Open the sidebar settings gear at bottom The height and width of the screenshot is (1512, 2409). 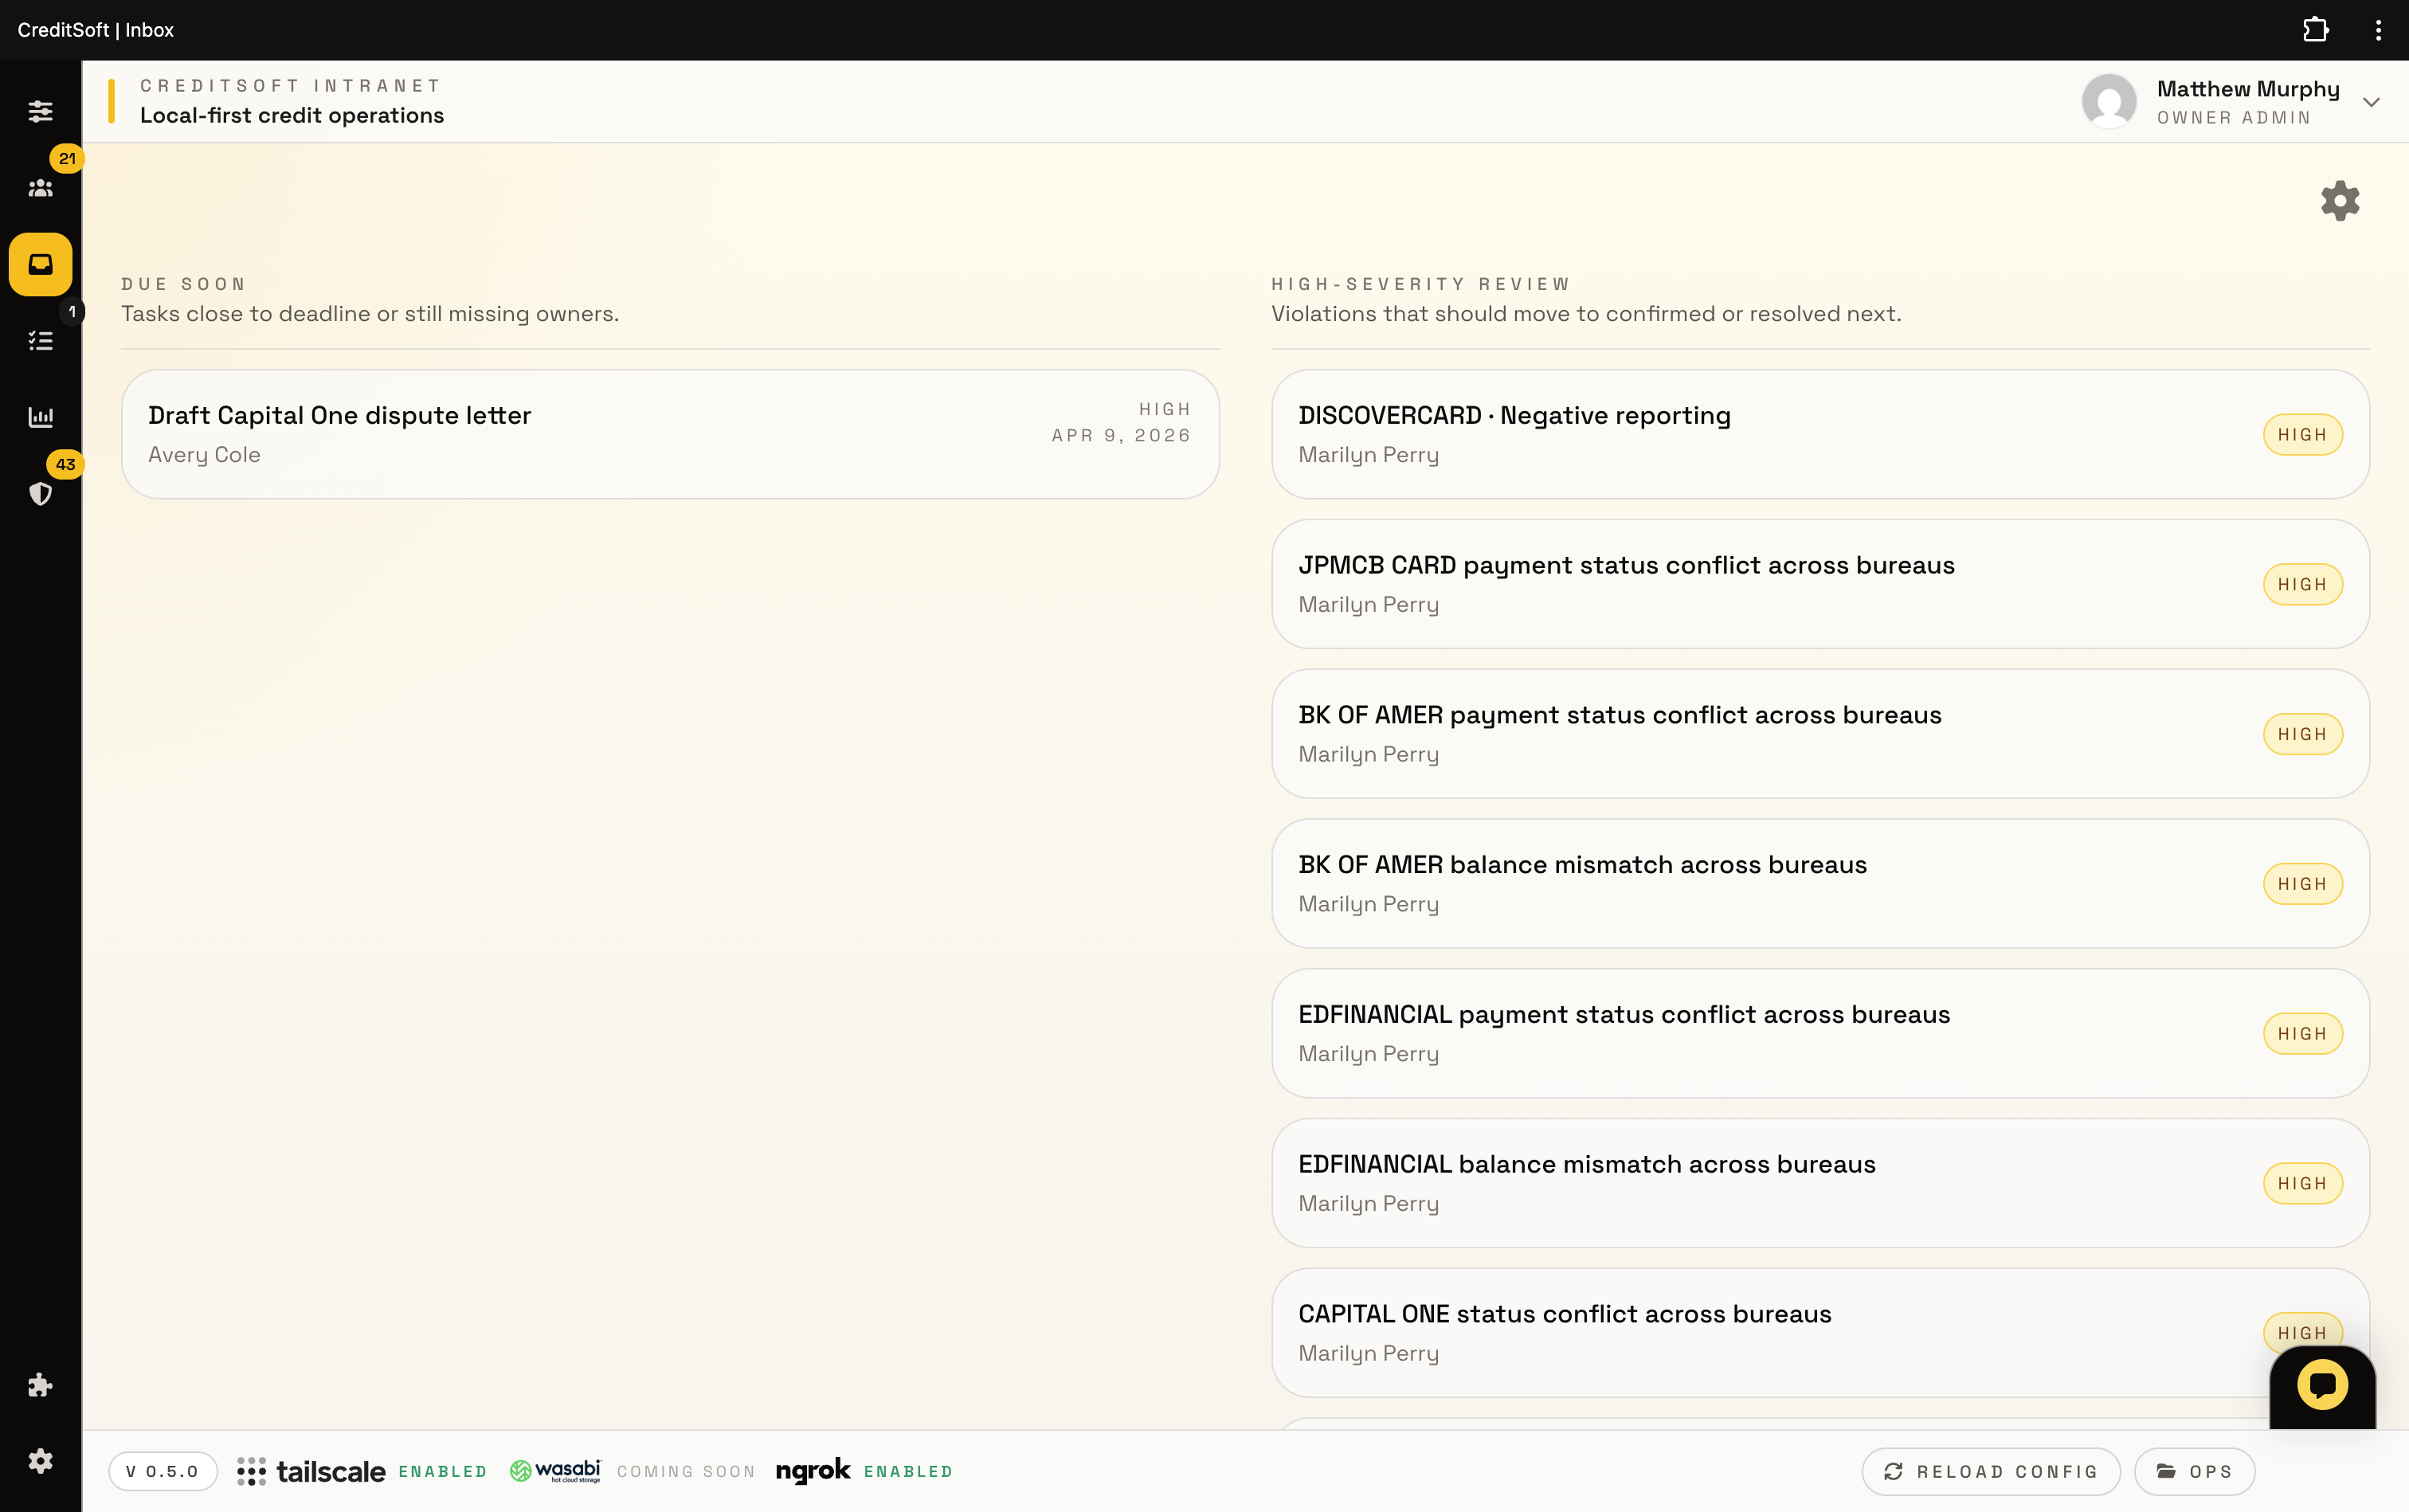[x=40, y=1461]
